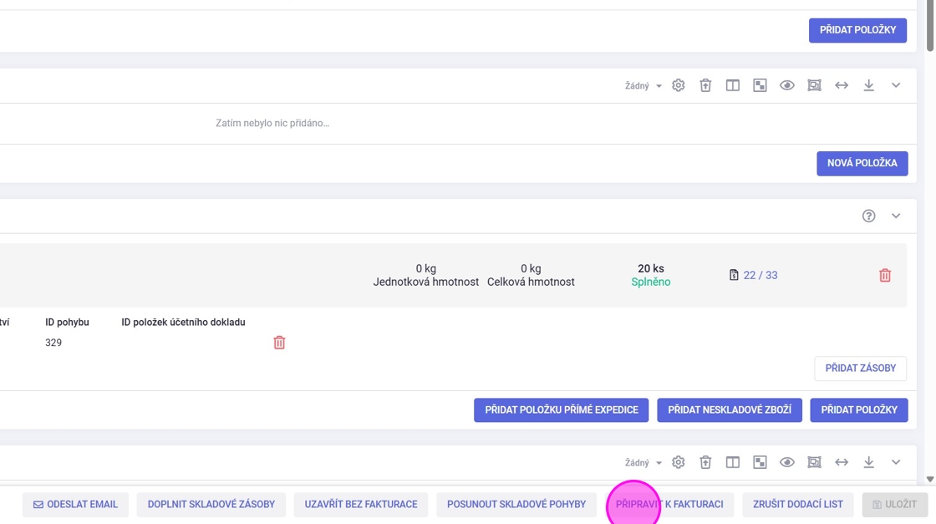This screenshot has width=936, height=524.
Task: Click fit-to-frame icon in upper toolbar
Action: [x=814, y=85]
